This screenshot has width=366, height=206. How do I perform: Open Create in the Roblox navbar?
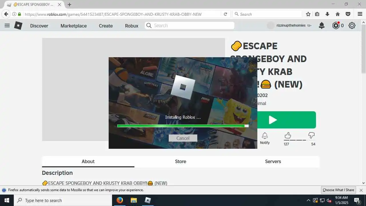click(x=106, y=26)
